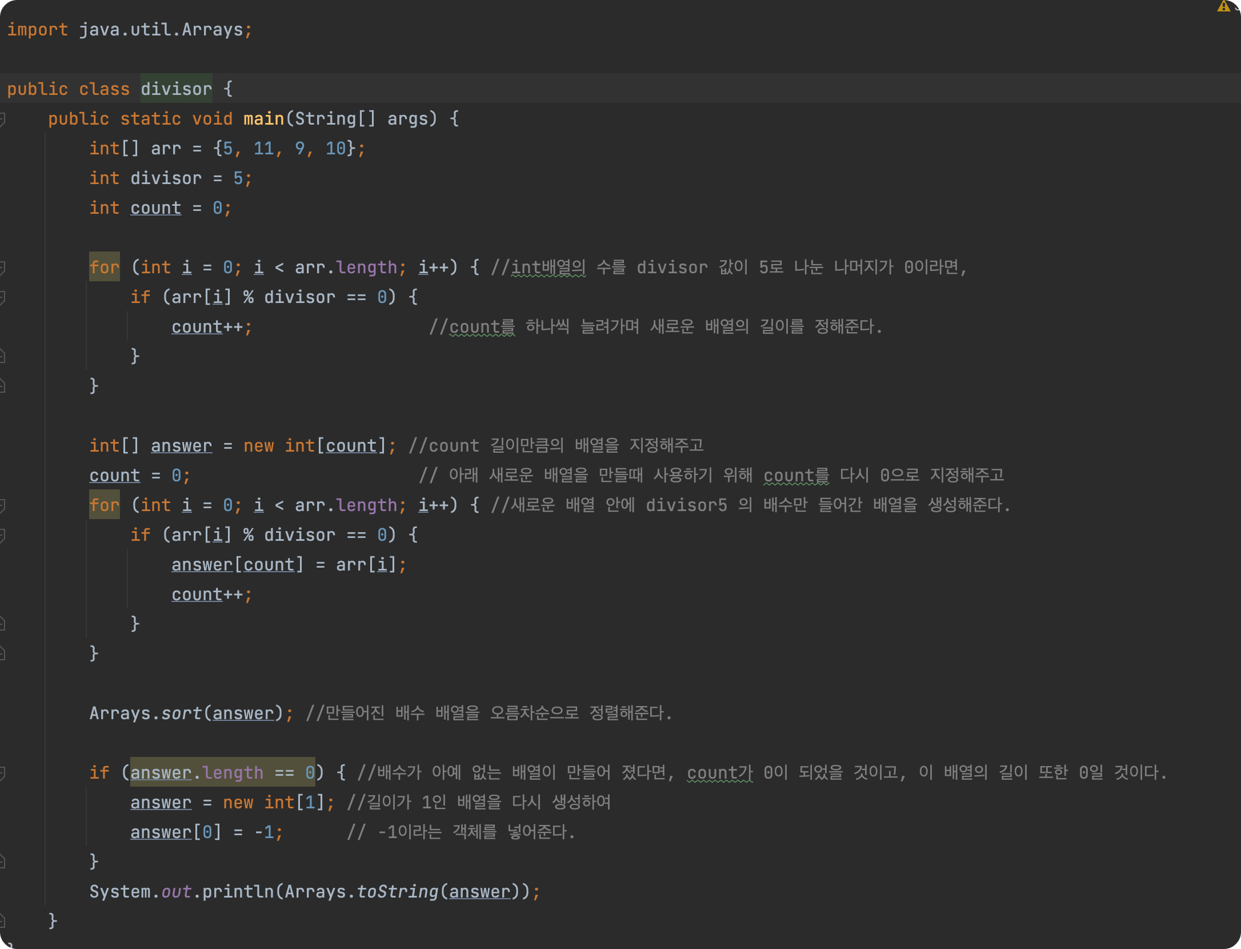
Task: Click the 'main' method name
Action: pos(263,119)
